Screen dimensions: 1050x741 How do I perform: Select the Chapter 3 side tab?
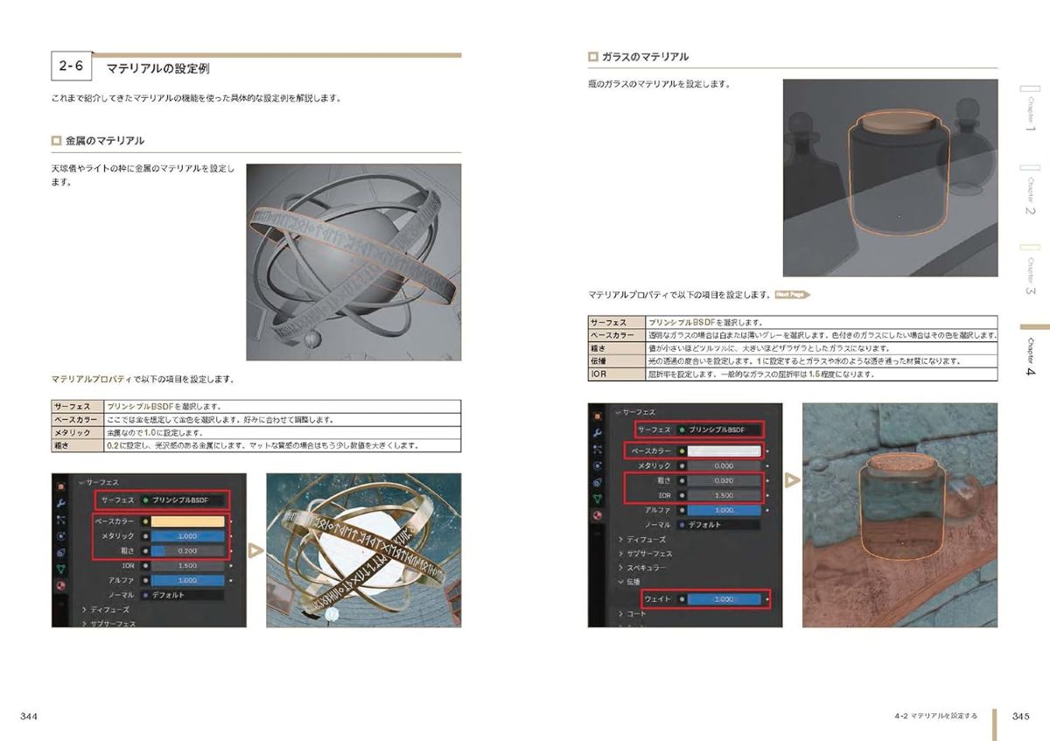tap(1030, 271)
